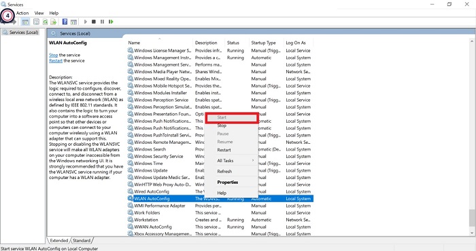The width and height of the screenshot is (476, 251).
Task: Select Windows PushToInstall Servi.. service
Action: click(x=163, y=136)
